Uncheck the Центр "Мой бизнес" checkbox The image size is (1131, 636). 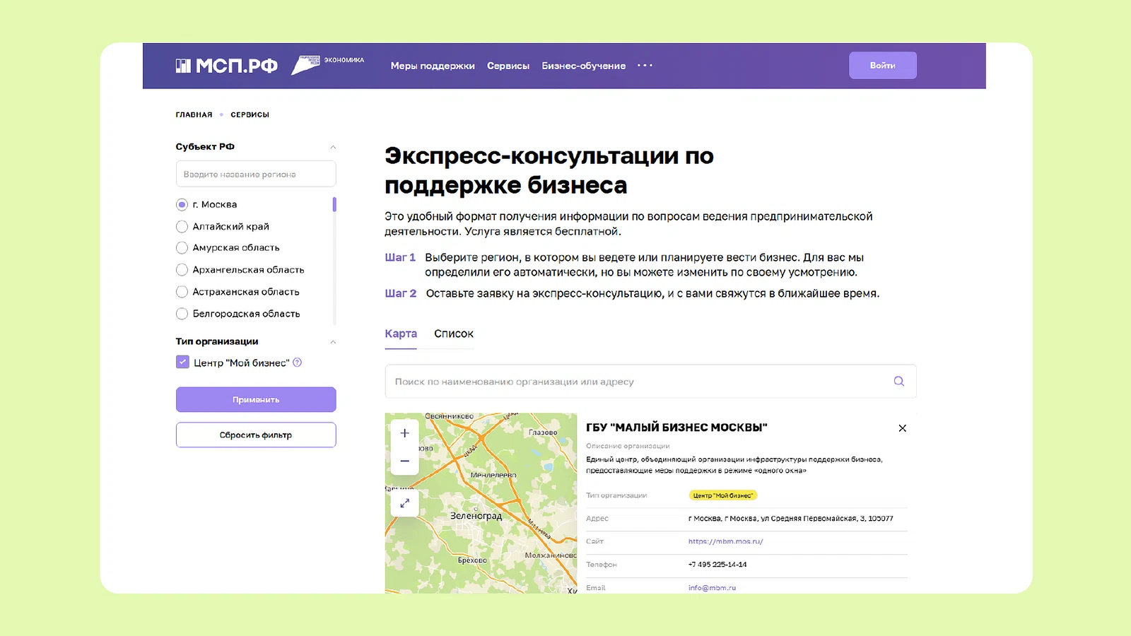click(182, 362)
